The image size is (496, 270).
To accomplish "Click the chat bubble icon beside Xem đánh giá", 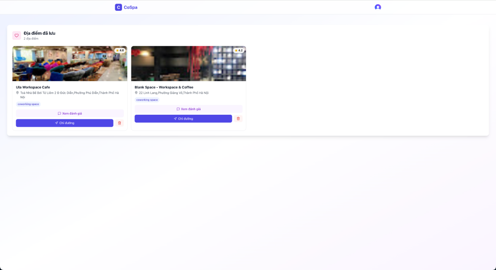I will click(58, 113).
